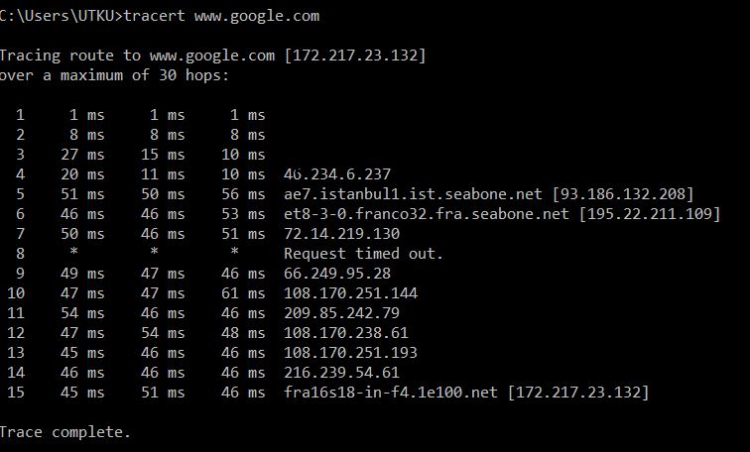The width and height of the screenshot is (750, 452).
Task: Click the 216.239.54.61 address on hop 14
Action: click(x=341, y=373)
